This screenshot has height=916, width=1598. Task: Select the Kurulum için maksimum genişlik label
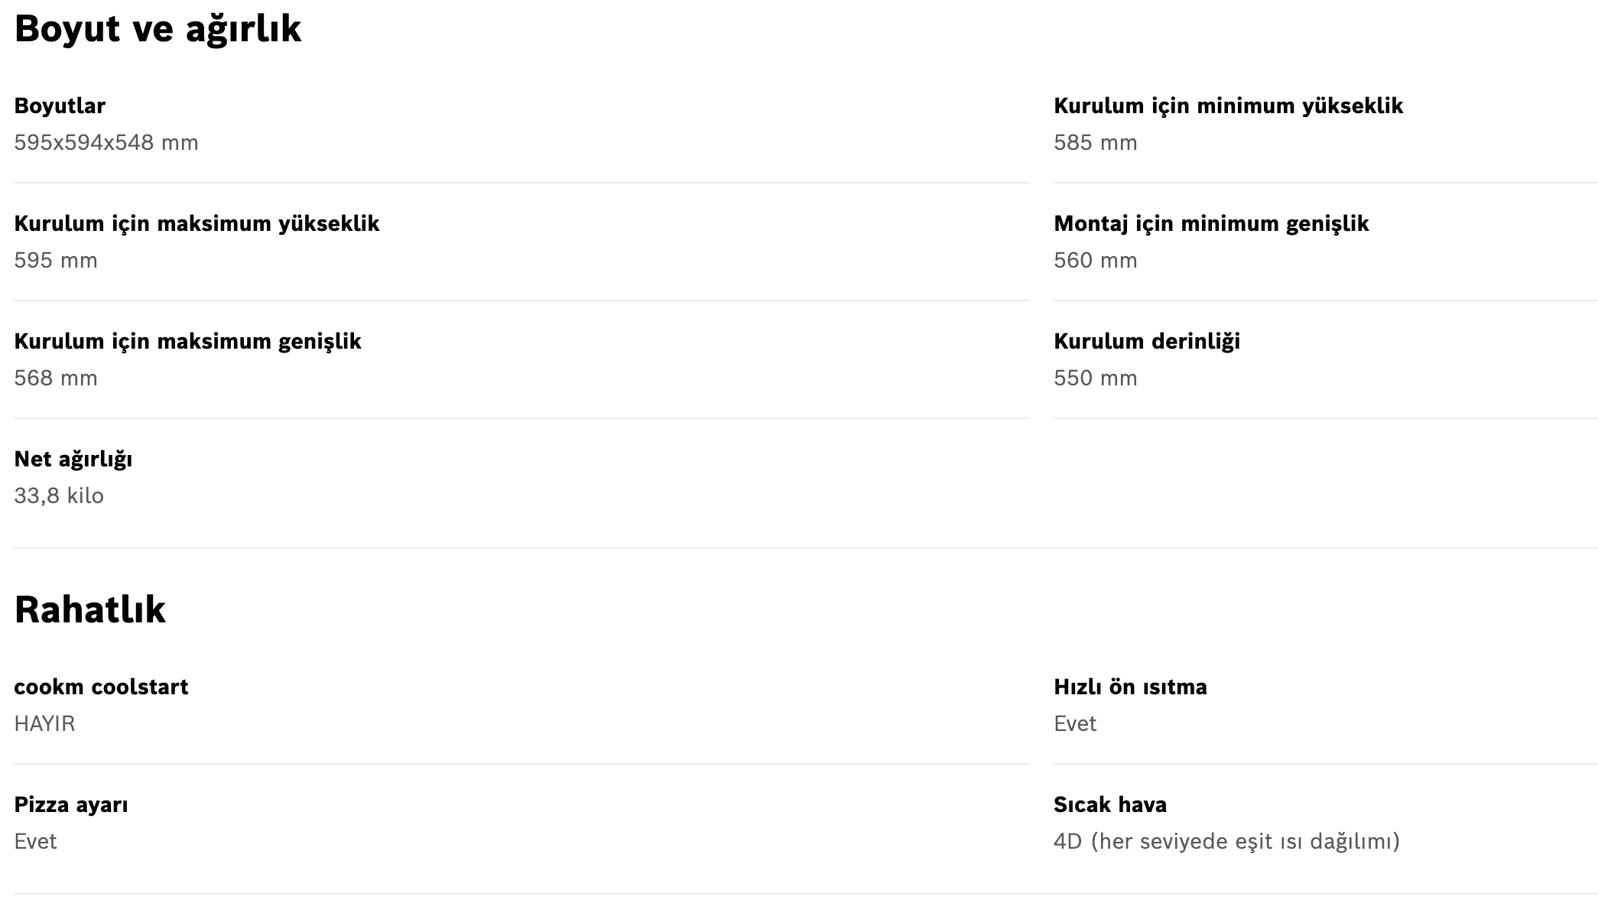click(187, 342)
